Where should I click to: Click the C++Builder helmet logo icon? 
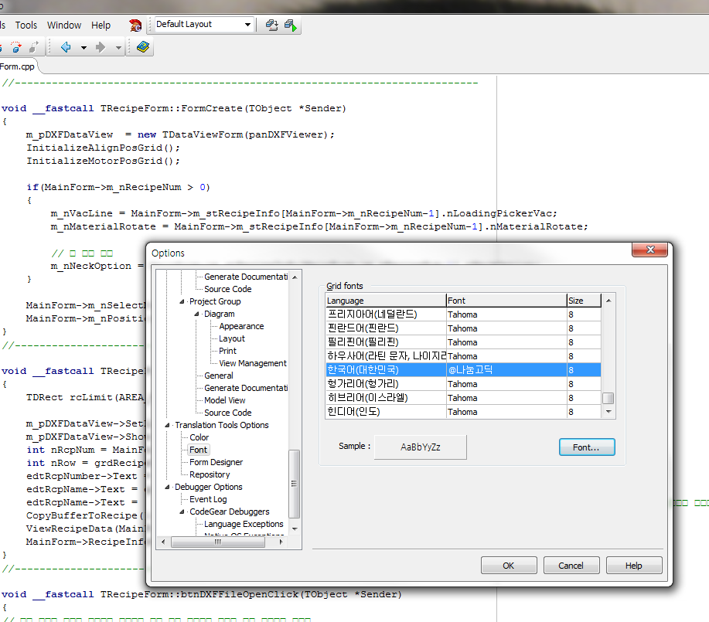pyautogui.click(x=135, y=25)
